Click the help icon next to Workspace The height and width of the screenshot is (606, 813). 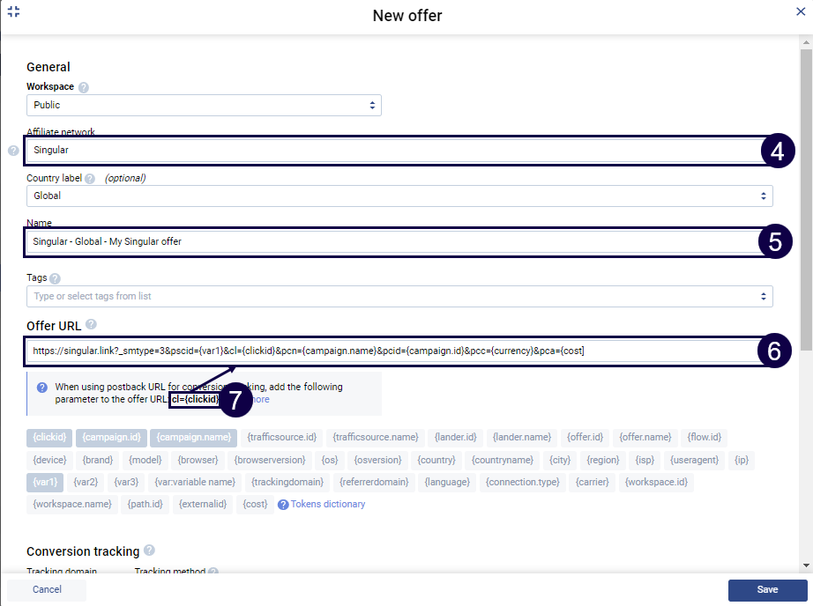(84, 87)
